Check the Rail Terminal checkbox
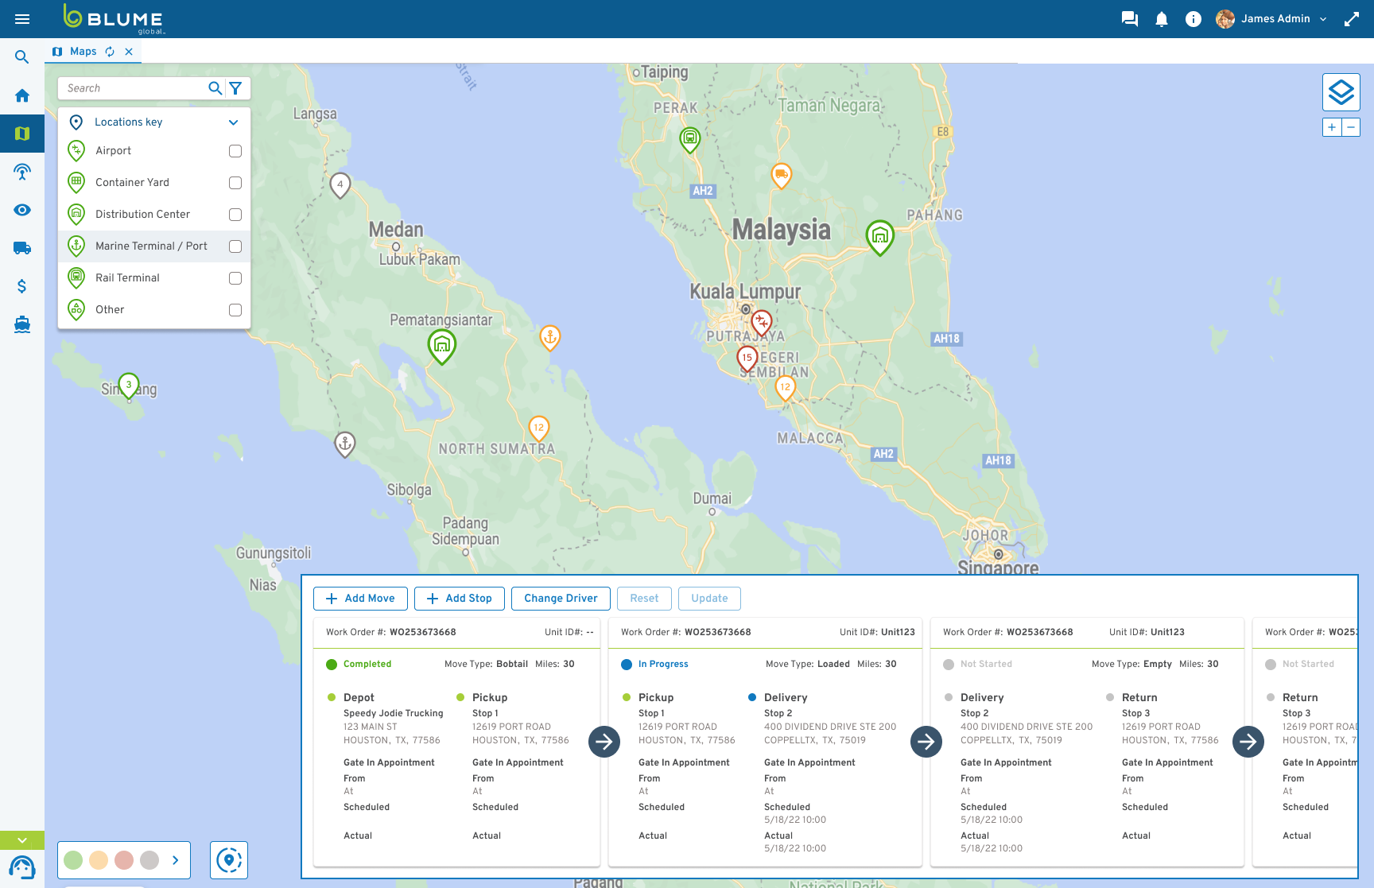The height and width of the screenshot is (888, 1374). pos(235,278)
